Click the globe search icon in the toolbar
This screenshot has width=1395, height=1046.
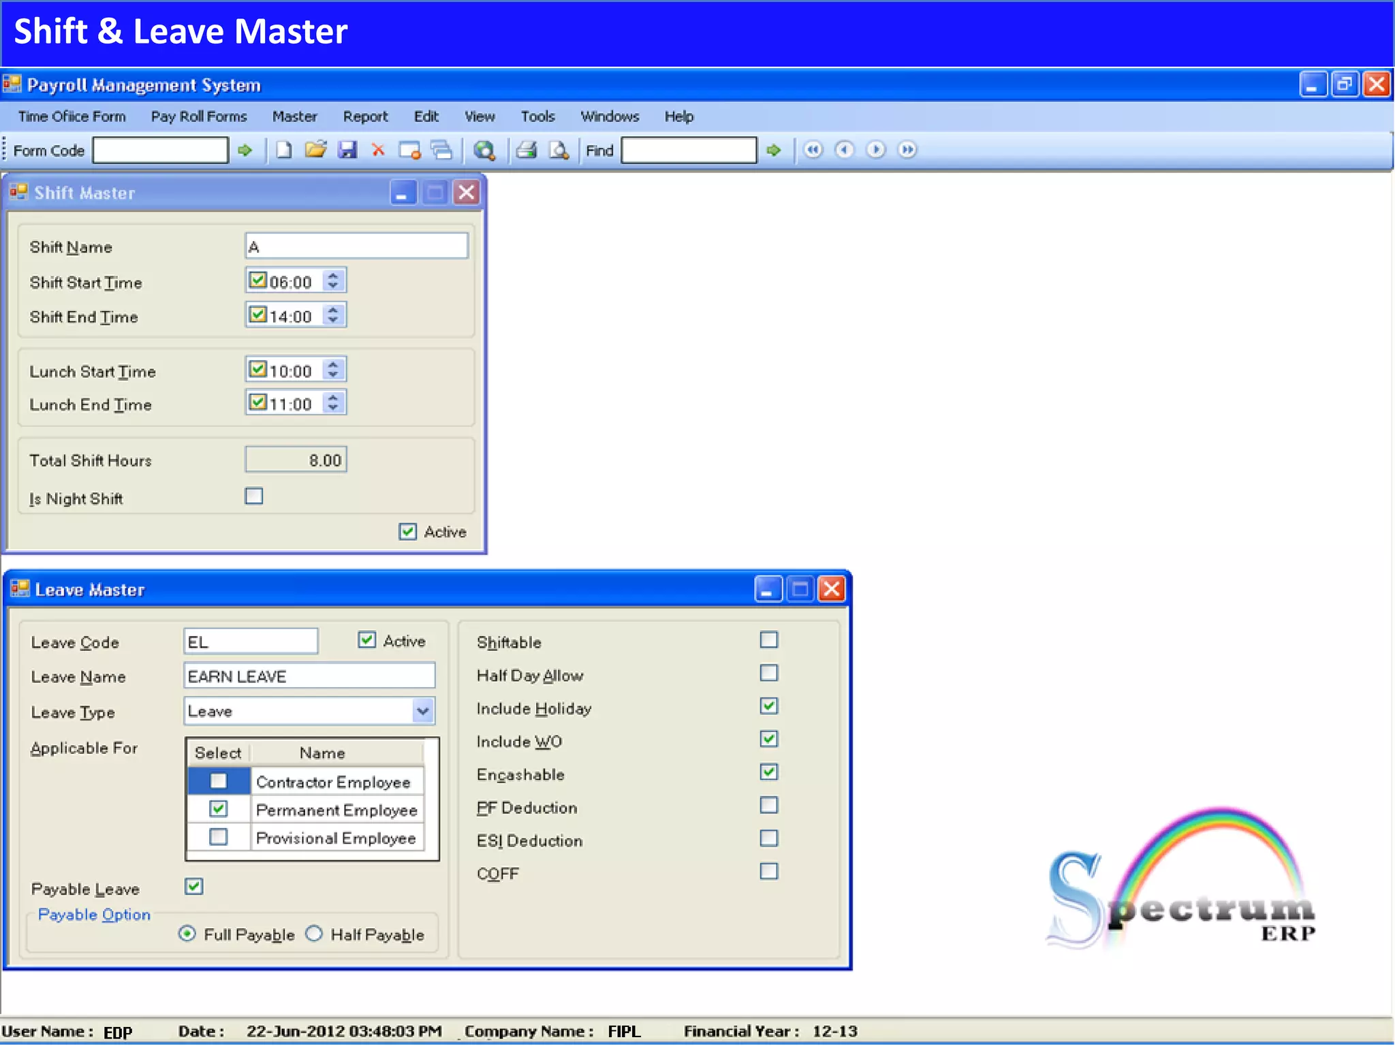[x=484, y=150]
